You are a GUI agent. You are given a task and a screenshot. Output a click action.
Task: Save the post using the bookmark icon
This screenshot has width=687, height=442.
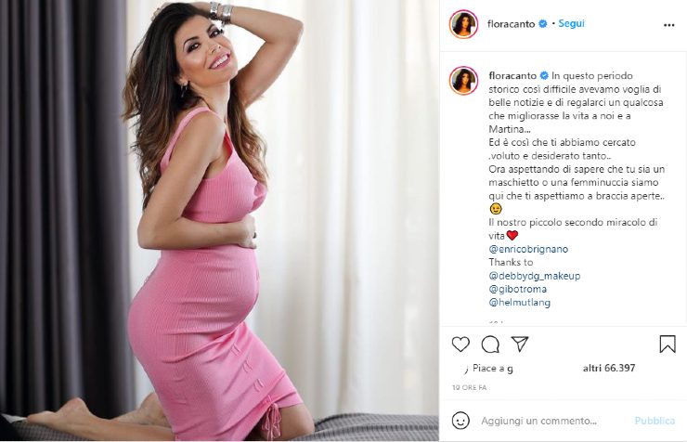[668, 344]
